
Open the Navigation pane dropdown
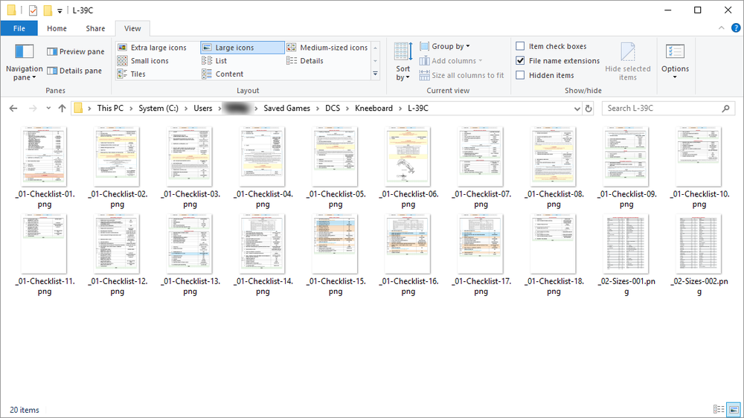25,62
